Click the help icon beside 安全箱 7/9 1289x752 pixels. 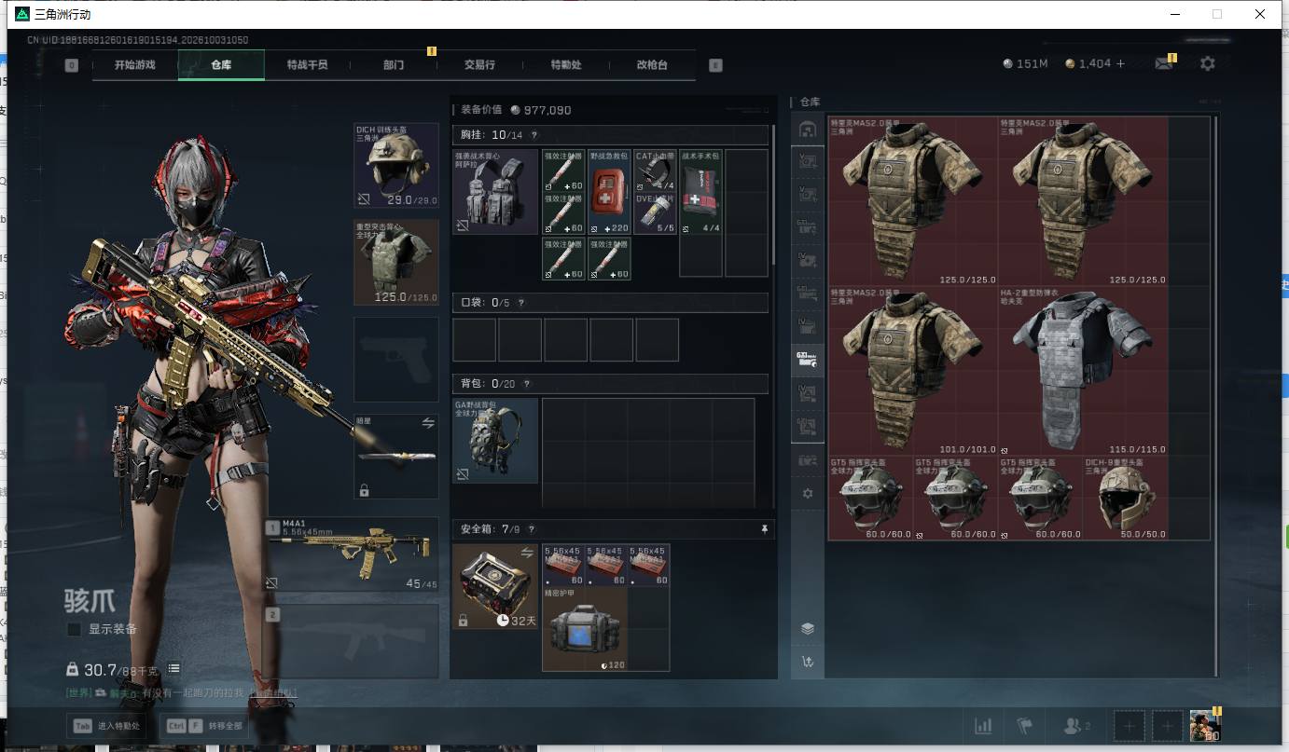532,529
